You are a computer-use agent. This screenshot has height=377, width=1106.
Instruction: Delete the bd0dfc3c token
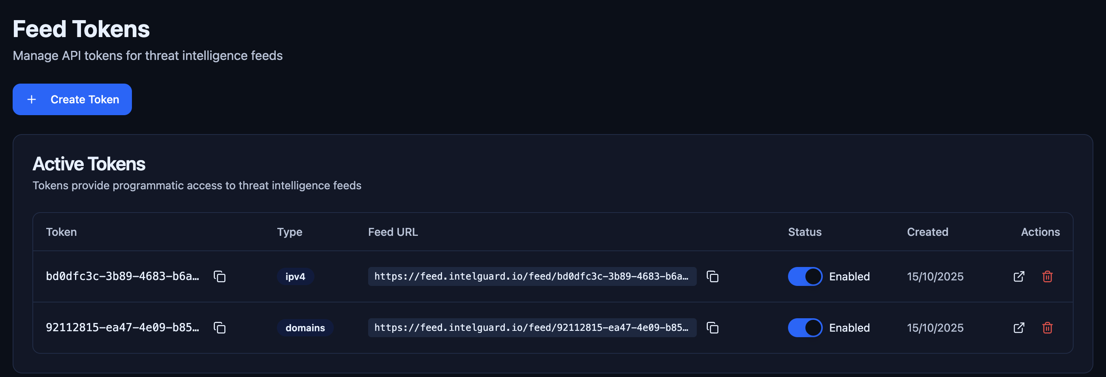(1047, 276)
